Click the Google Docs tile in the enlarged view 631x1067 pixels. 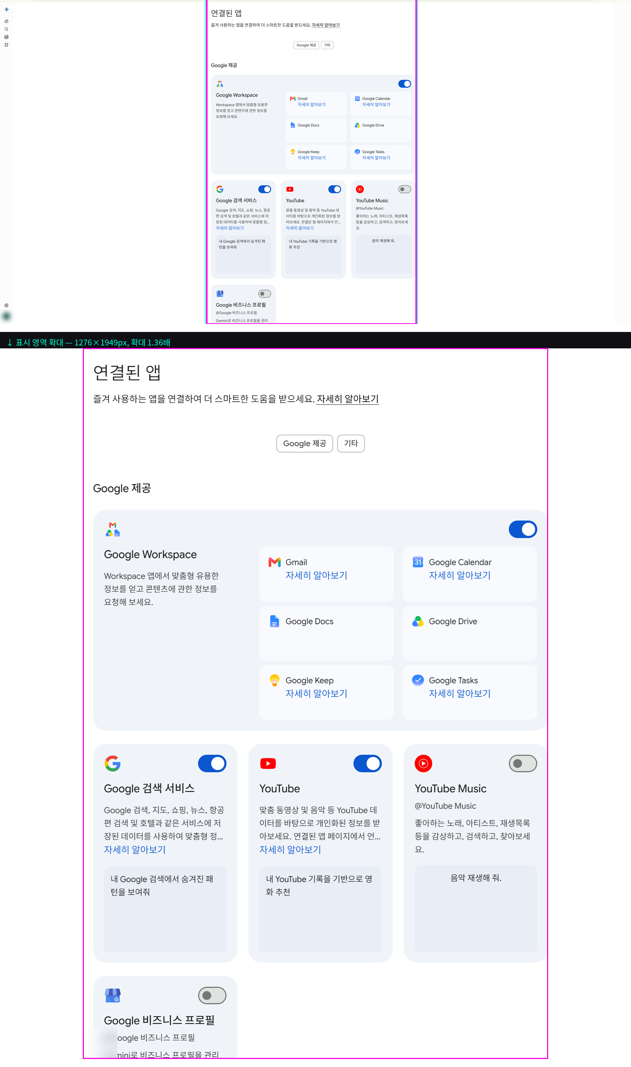pos(326,633)
